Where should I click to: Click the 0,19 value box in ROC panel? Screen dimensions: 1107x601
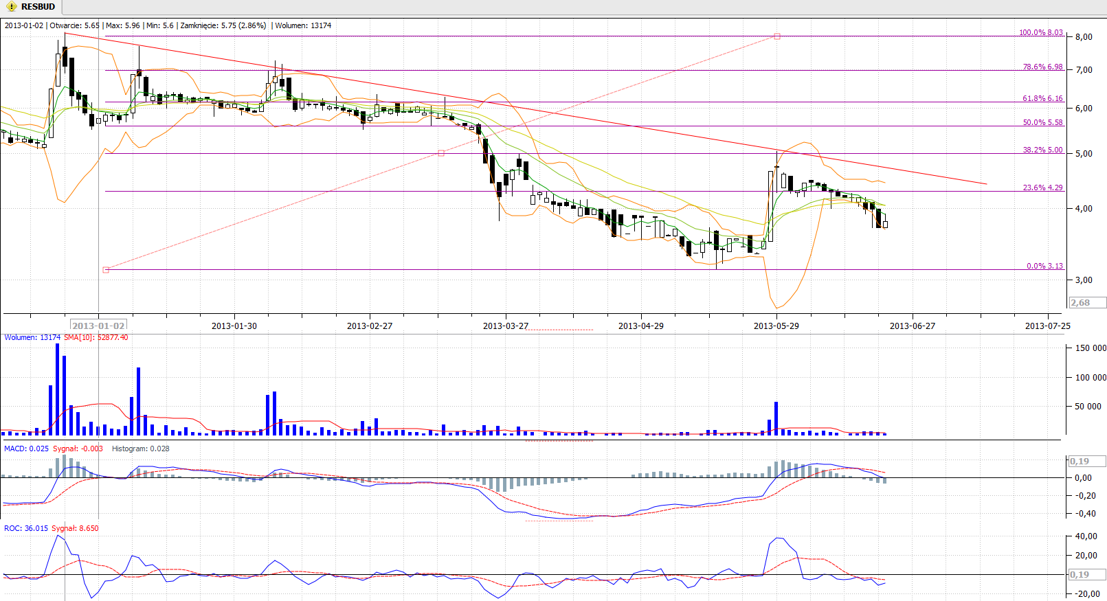[1088, 574]
